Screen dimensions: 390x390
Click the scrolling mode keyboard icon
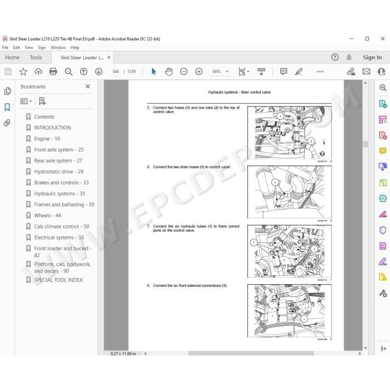[x=261, y=72]
